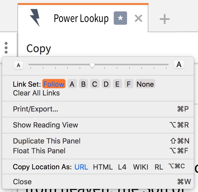This screenshot has height=192, width=198.
Task: Set Link Set to Follow
Action: point(54,84)
